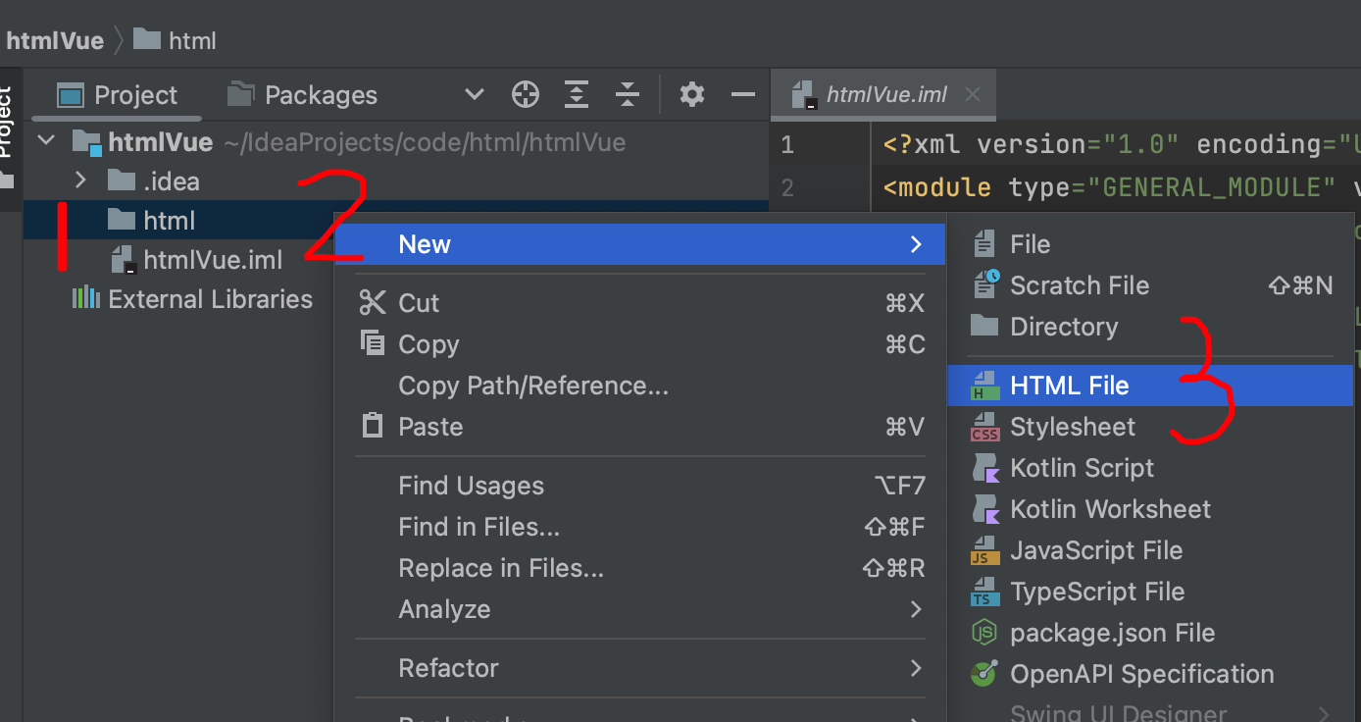Screen dimensions: 1361x722
Task: Create a new Directory from the submenu
Action: (1064, 327)
